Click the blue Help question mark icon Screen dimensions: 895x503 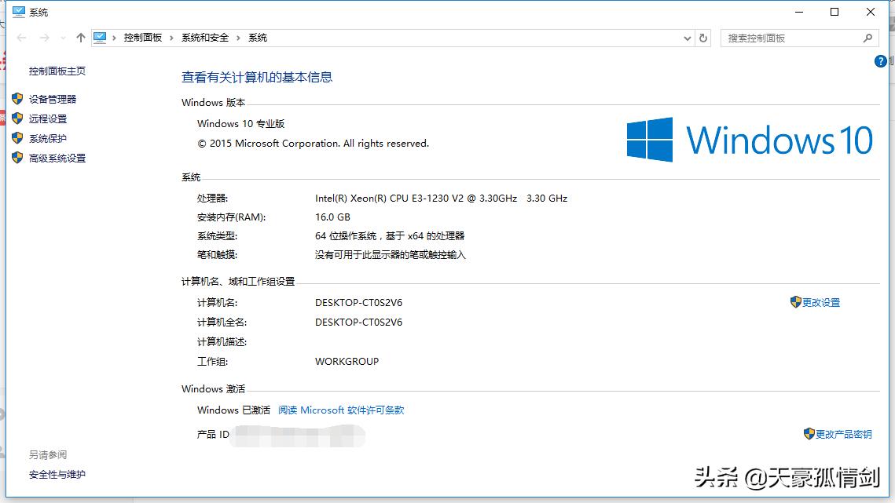pyautogui.click(x=880, y=61)
